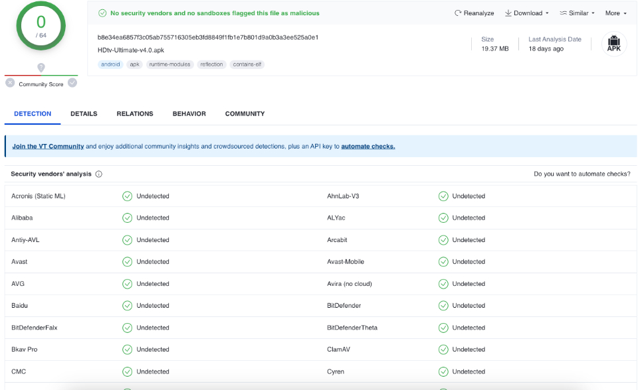Click the Join the VT Community link
638x390 pixels.
pos(48,146)
